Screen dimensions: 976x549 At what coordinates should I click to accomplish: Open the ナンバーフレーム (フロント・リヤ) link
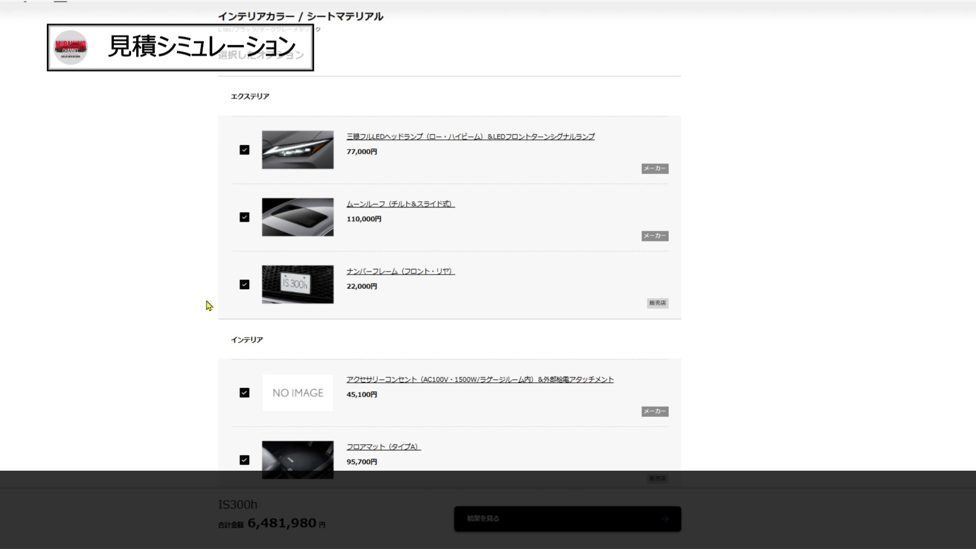pyautogui.click(x=401, y=271)
